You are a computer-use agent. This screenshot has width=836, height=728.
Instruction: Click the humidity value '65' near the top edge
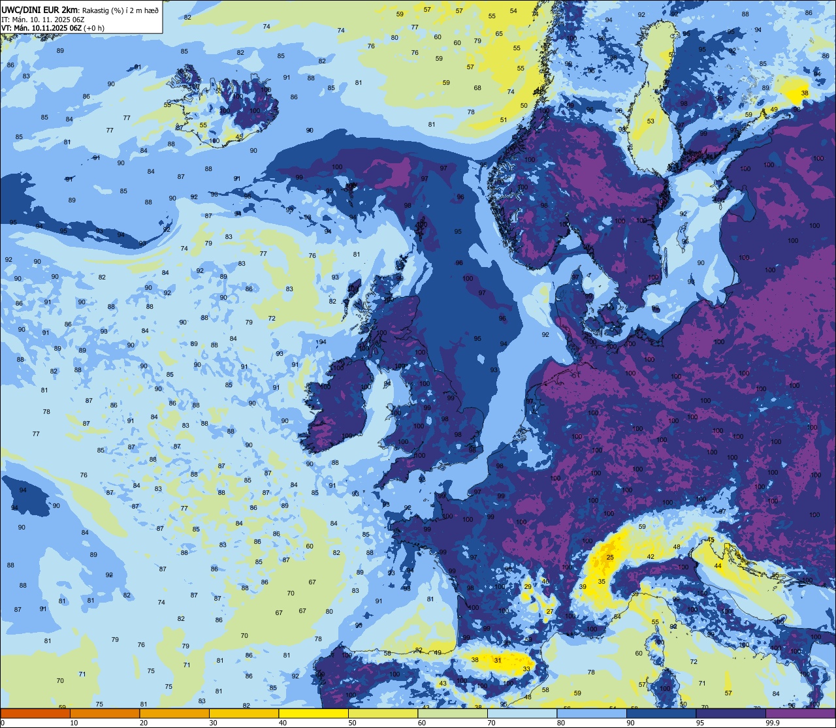tap(499, 33)
